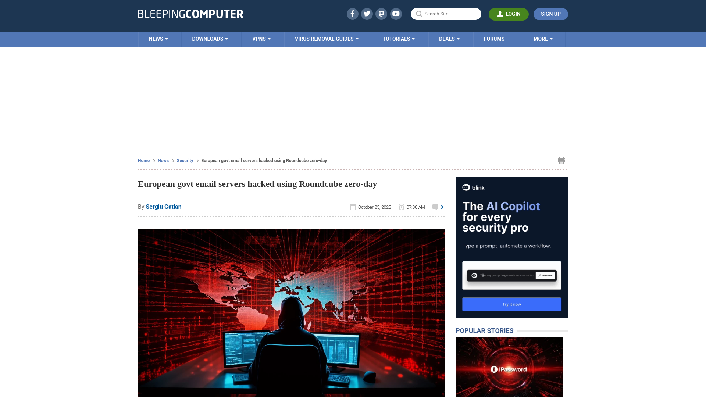Screen dimensions: 706x397
Task: Visit BleepingComputer Mastodon page
Action: [x=382, y=14]
